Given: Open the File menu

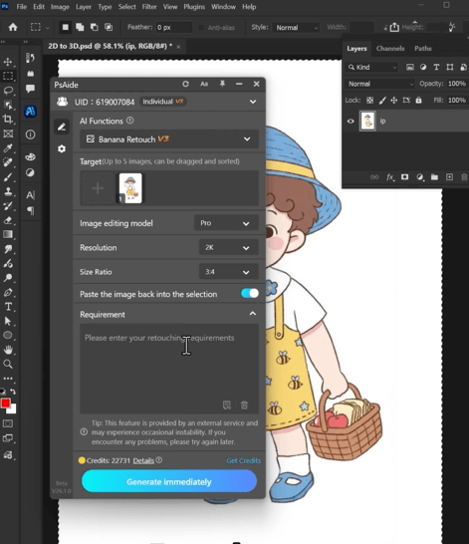Looking at the screenshot, I should coord(22,7).
